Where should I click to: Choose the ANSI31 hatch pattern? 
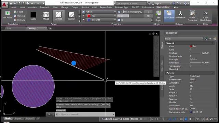point(59,16)
